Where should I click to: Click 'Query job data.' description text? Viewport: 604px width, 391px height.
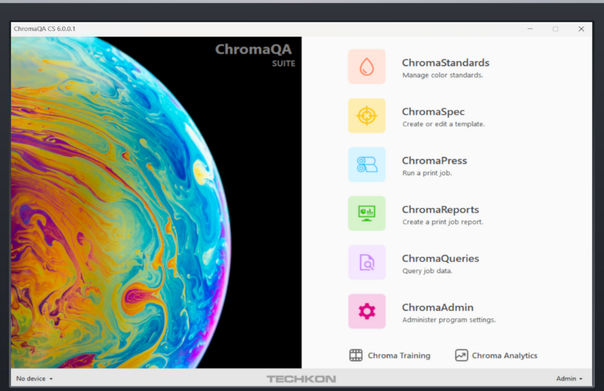point(427,271)
